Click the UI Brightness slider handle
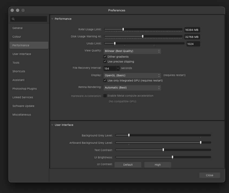229x193 pixels. click(x=172, y=157)
